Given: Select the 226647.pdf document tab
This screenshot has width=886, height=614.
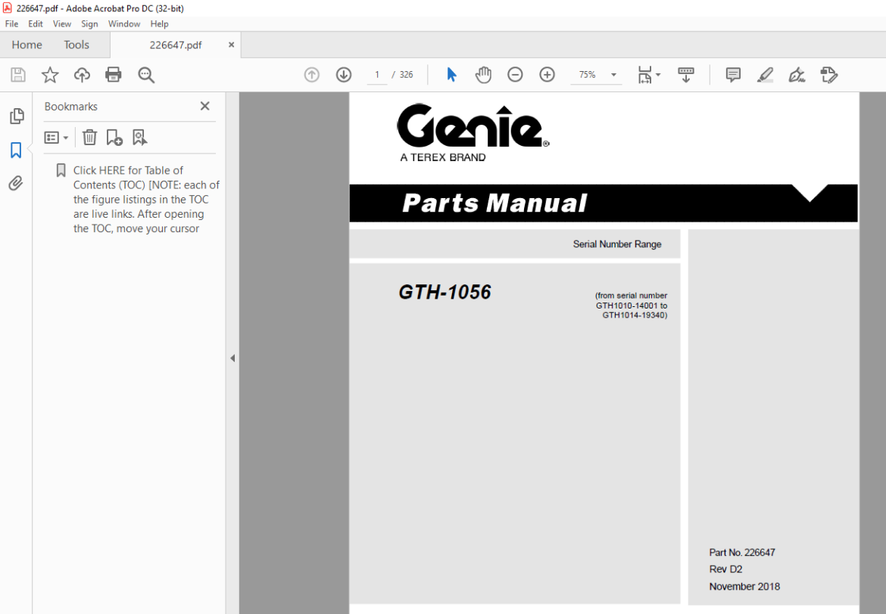Looking at the screenshot, I should (x=175, y=45).
